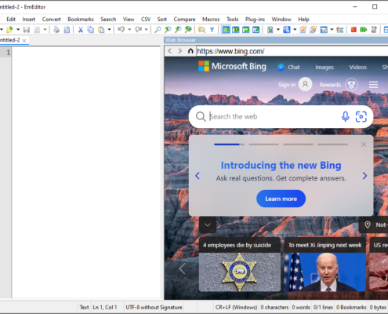This screenshot has height=314, width=388.
Task: Open the Edit menu
Action: tap(11, 19)
